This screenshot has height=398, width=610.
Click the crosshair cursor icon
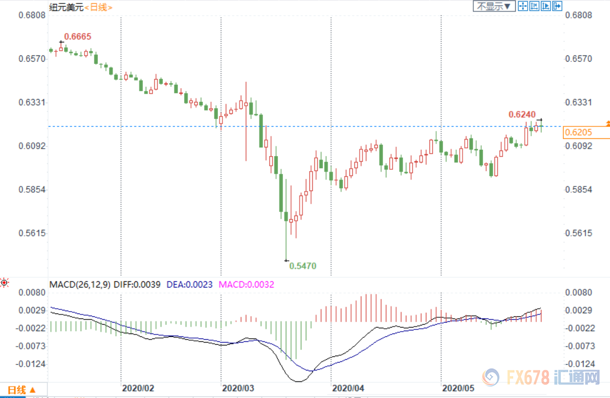pos(523,6)
